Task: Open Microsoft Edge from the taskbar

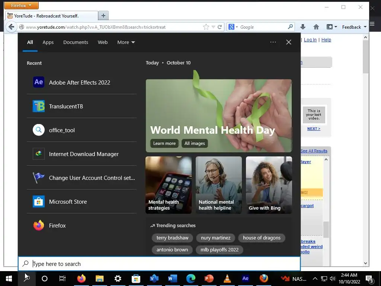Action: click(x=191, y=279)
